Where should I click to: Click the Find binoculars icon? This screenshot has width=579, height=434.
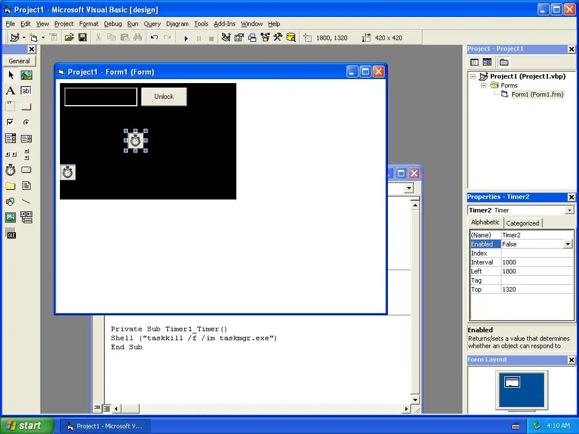138,38
